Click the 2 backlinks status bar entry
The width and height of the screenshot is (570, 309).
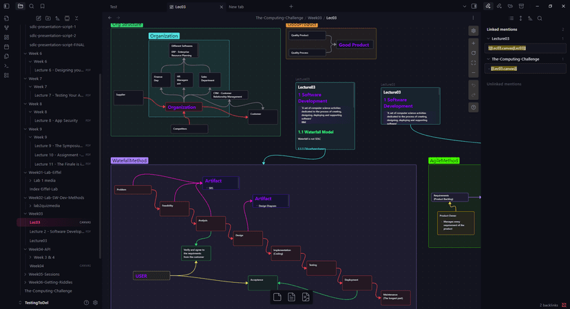pyautogui.click(x=549, y=306)
